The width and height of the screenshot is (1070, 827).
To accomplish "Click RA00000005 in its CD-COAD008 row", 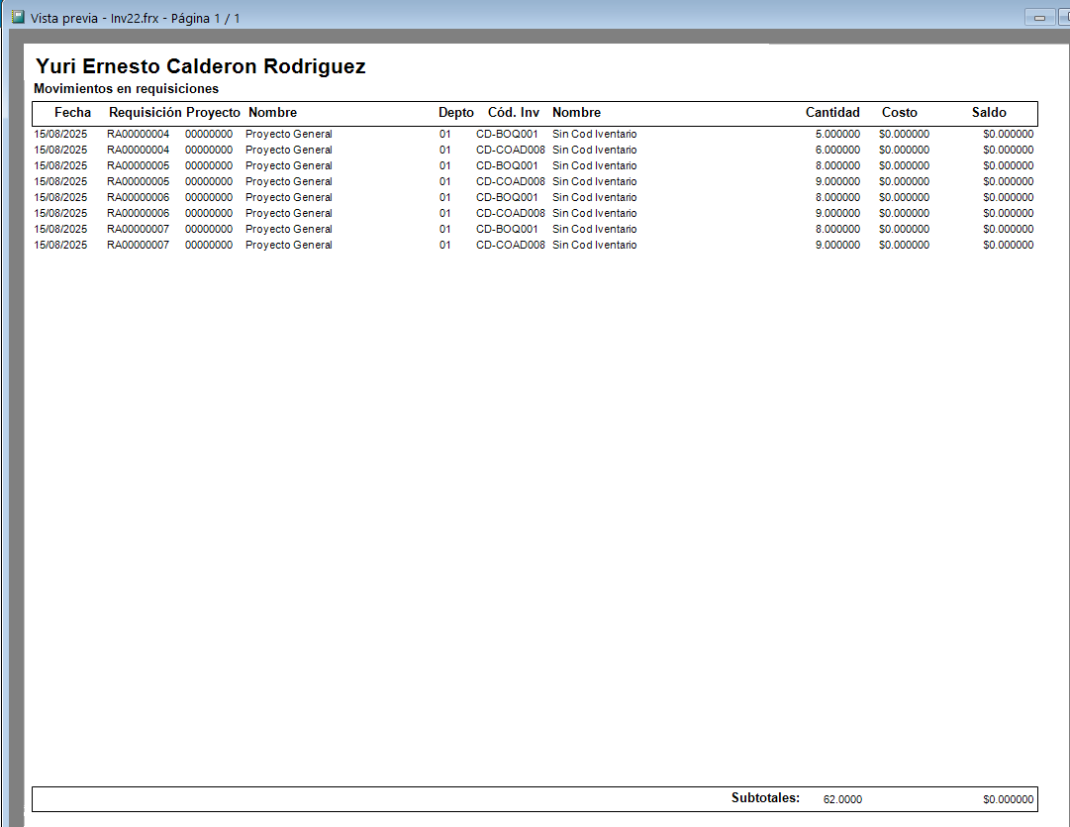I will [138, 181].
